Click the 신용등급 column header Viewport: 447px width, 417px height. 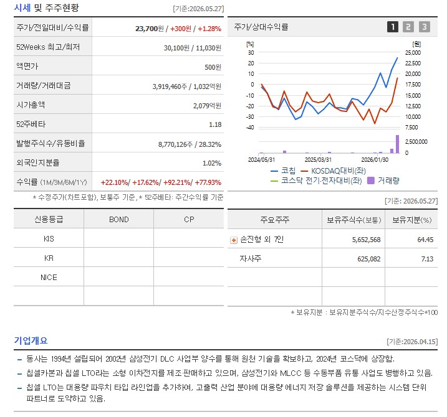49,219
